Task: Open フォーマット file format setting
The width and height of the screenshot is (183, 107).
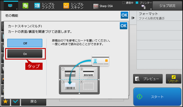Action: pos(160,16)
